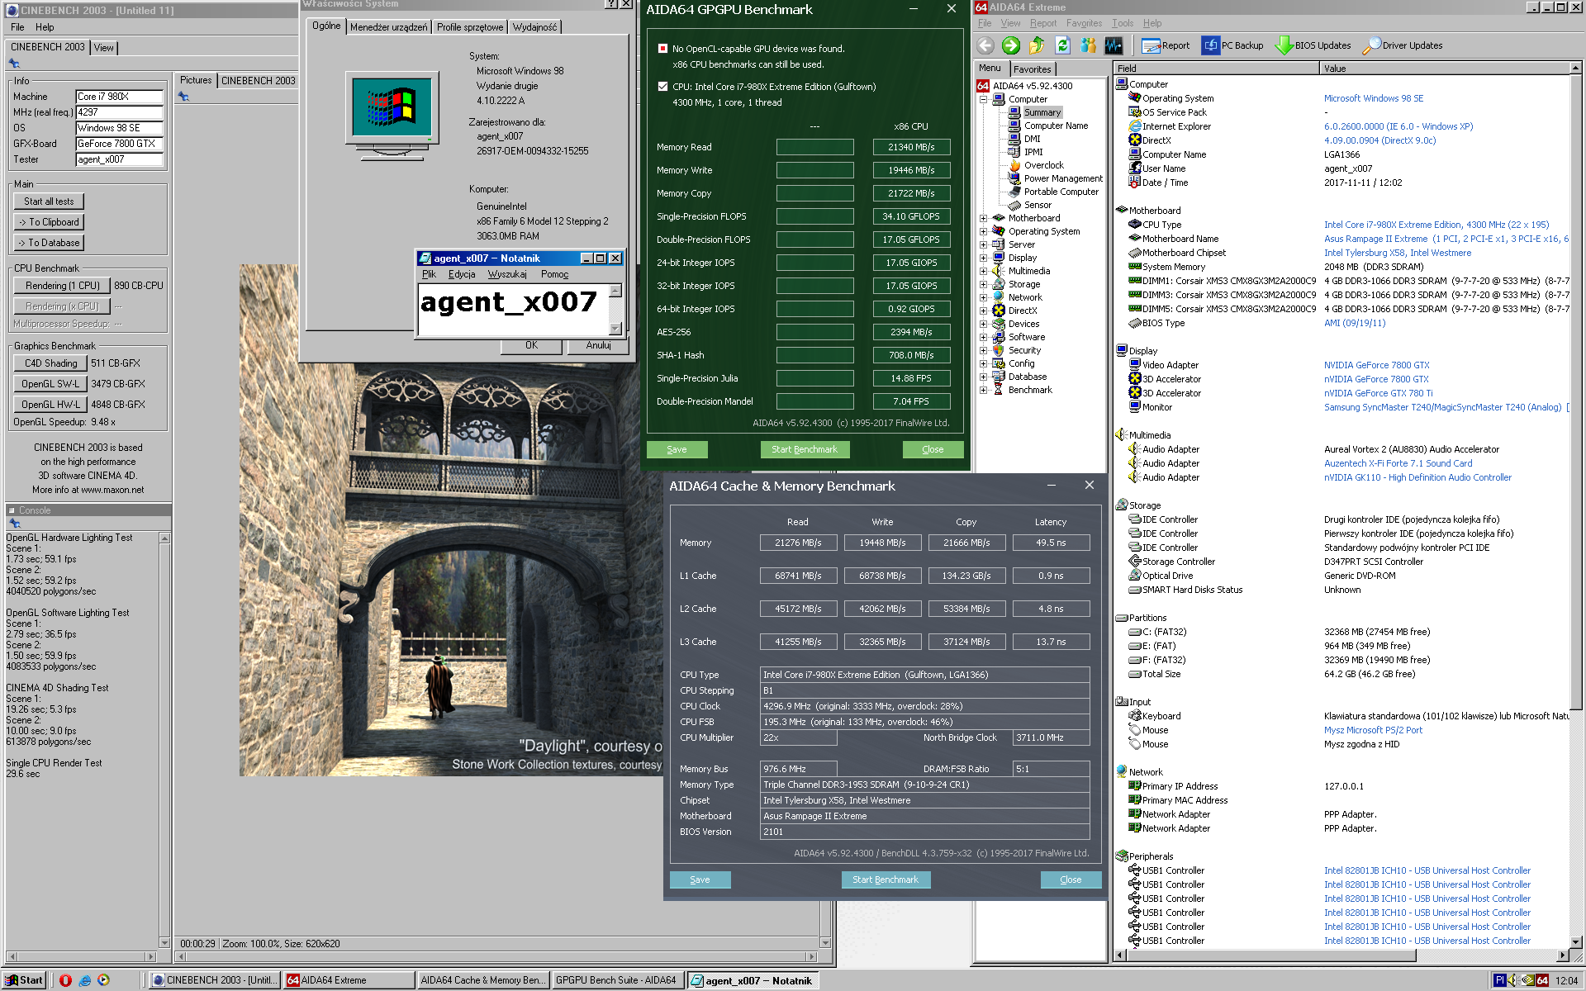Click Close in Cache & Memory Benchmark
Viewport: 1586px width, 991px height.
pos(1071,880)
